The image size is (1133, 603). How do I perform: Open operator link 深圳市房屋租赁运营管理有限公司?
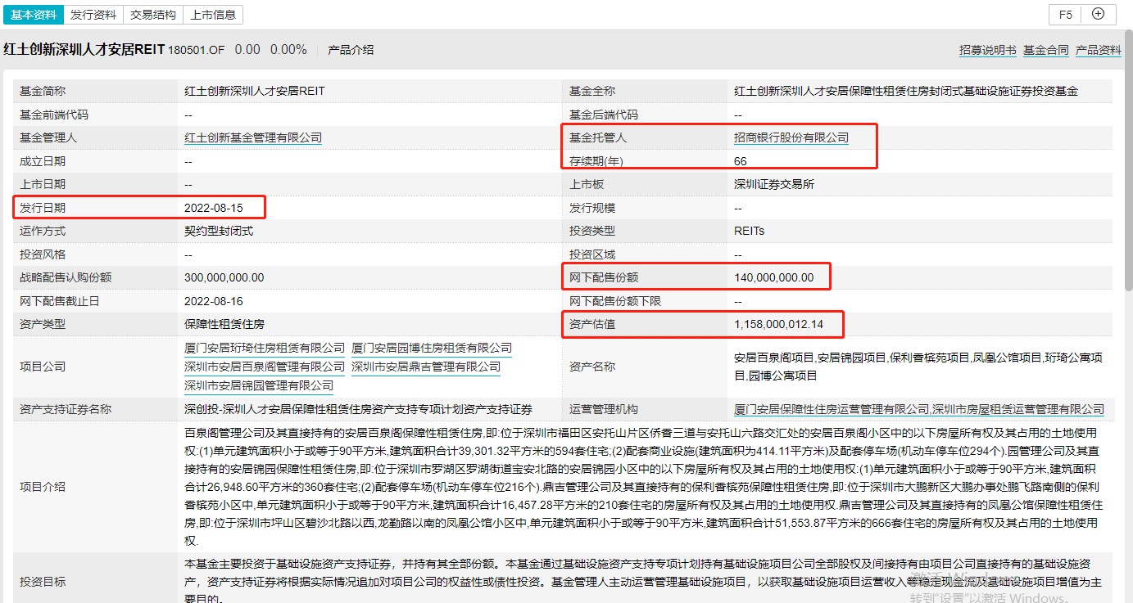coord(1018,409)
